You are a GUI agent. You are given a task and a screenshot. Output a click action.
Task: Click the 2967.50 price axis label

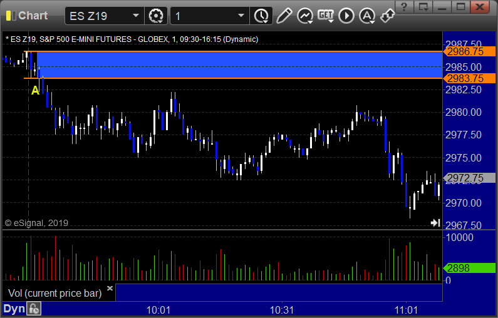(464, 225)
